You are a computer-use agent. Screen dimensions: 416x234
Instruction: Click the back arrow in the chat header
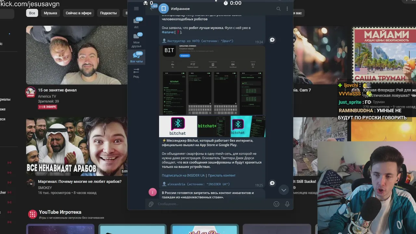point(152,9)
